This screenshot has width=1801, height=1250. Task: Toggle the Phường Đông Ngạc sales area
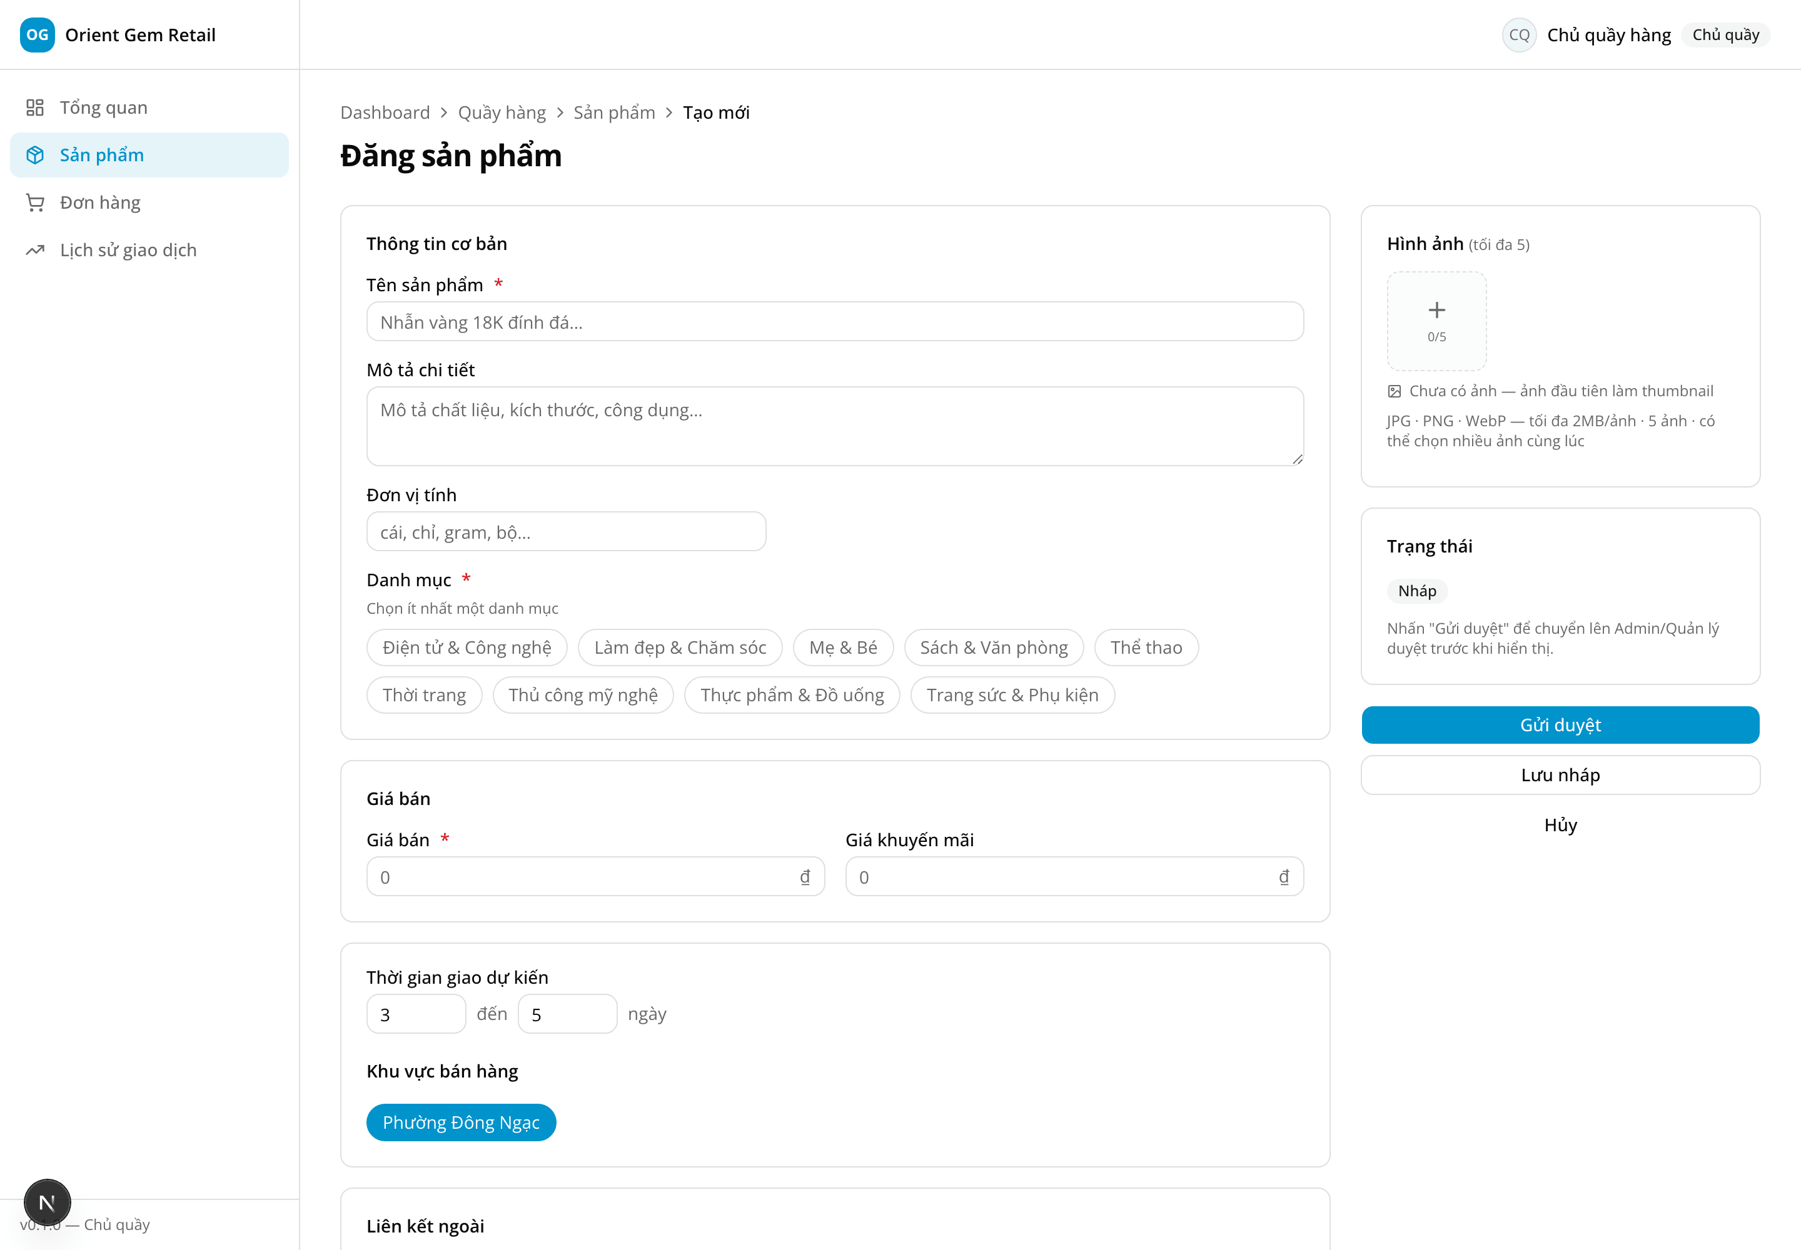(x=461, y=1122)
